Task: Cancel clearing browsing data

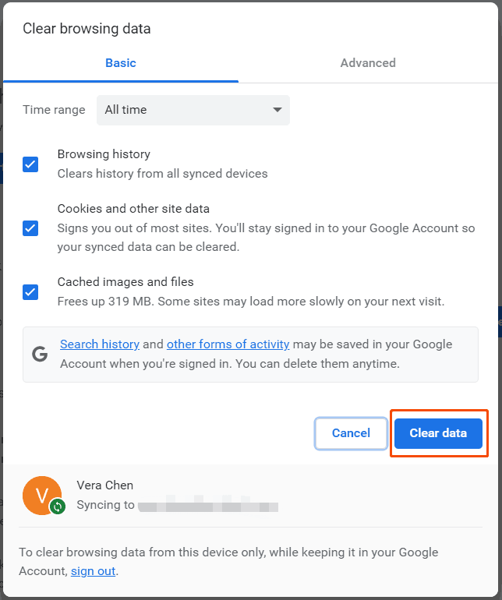Action: (x=351, y=433)
